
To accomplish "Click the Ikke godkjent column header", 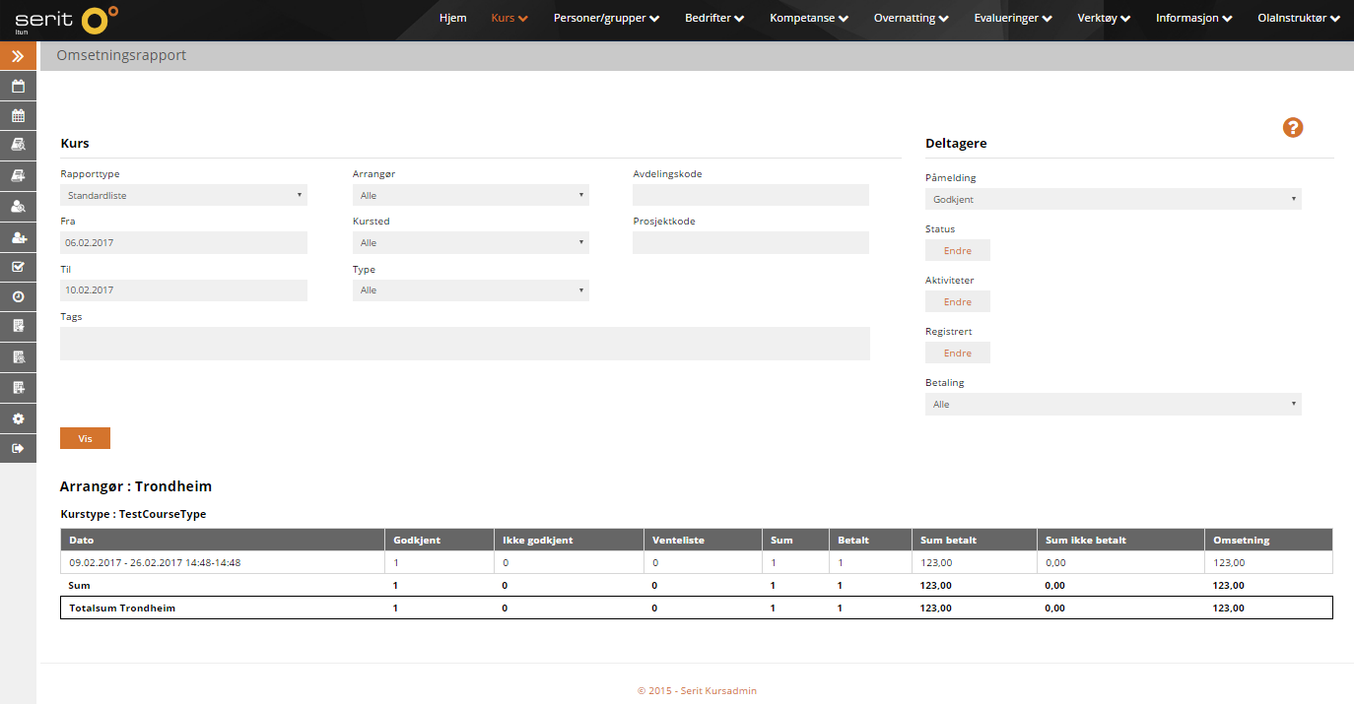I will click(x=569, y=540).
